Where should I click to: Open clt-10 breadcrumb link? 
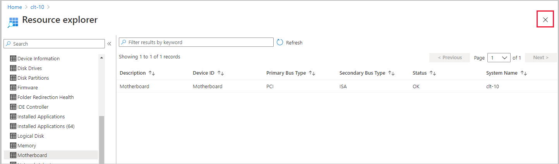click(x=37, y=7)
